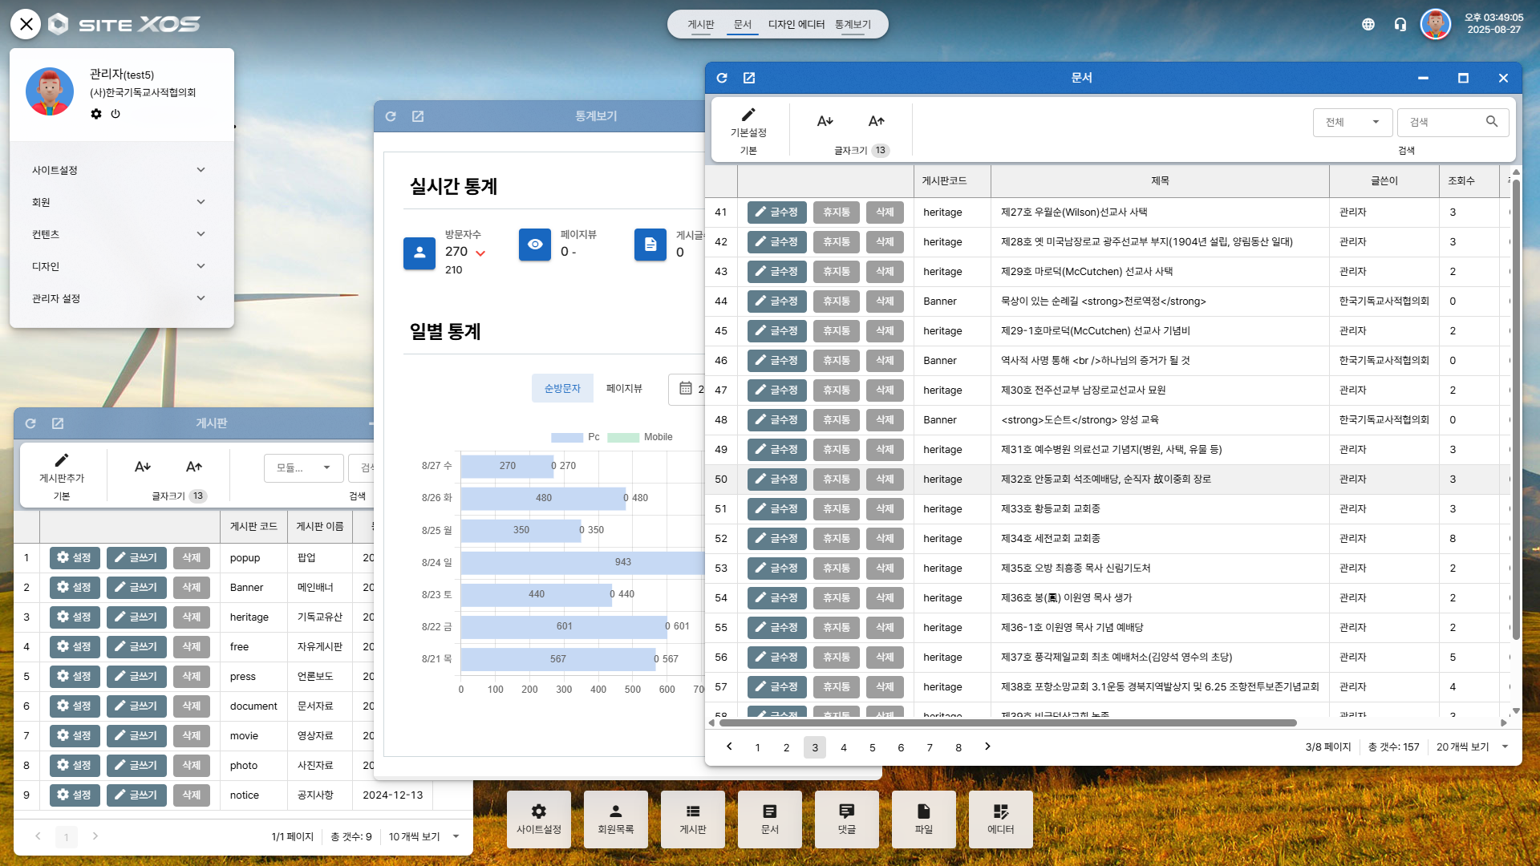Toggle 페이지뷰 chart view
Image resolution: width=1540 pixels, height=866 pixels.
coord(624,388)
